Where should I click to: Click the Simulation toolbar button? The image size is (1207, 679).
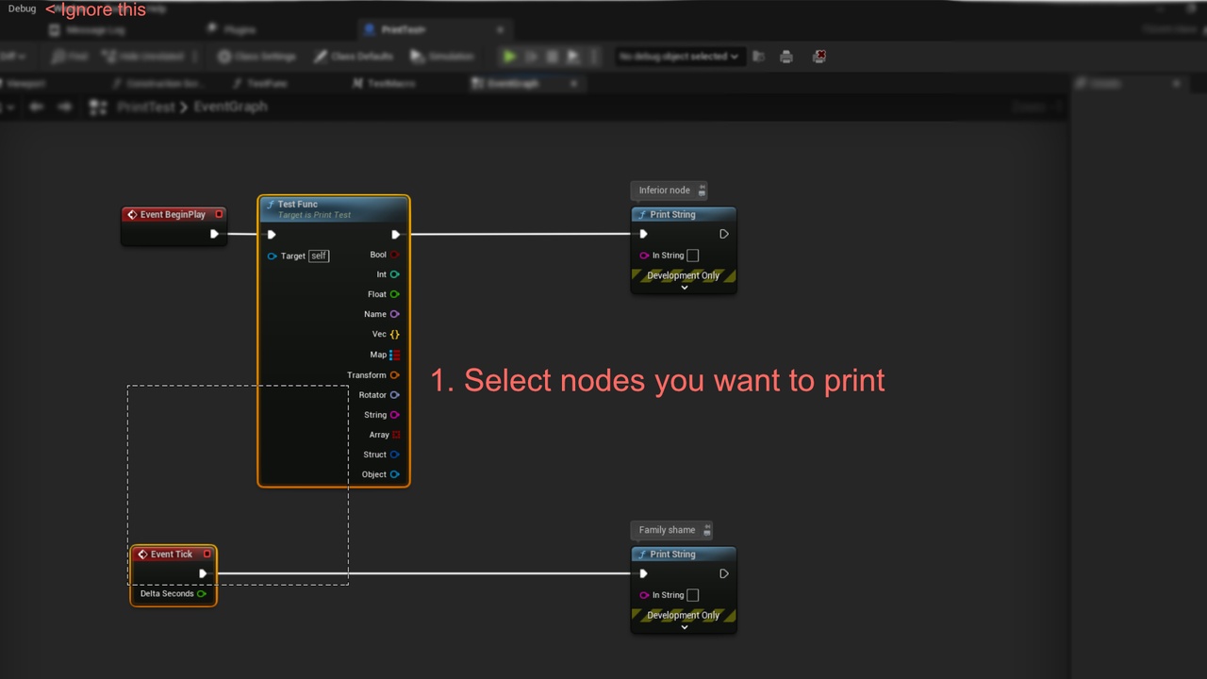pyautogui.click(x=443, y=57)
